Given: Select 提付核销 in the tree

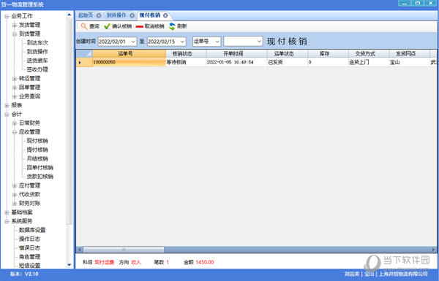Looking at the screenshot, I should (37, 150).
